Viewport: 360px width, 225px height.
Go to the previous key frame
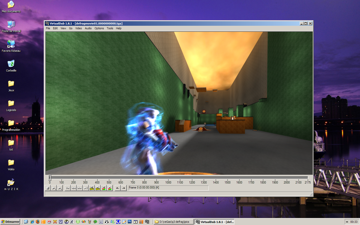tap(91, 188)
